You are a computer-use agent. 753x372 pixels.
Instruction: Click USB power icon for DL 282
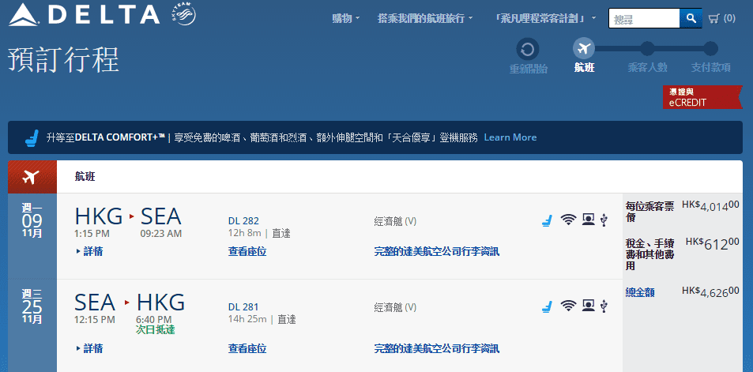click(x=604, y=220)
